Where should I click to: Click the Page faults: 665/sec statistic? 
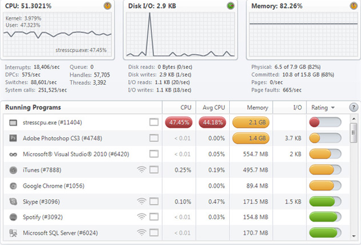276,90
